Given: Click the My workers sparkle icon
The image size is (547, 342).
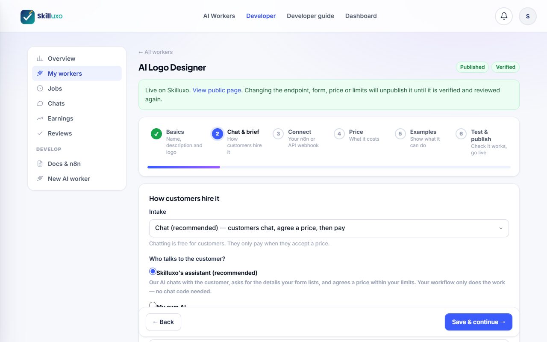Looking at the screenshot, I should (40, 74).
